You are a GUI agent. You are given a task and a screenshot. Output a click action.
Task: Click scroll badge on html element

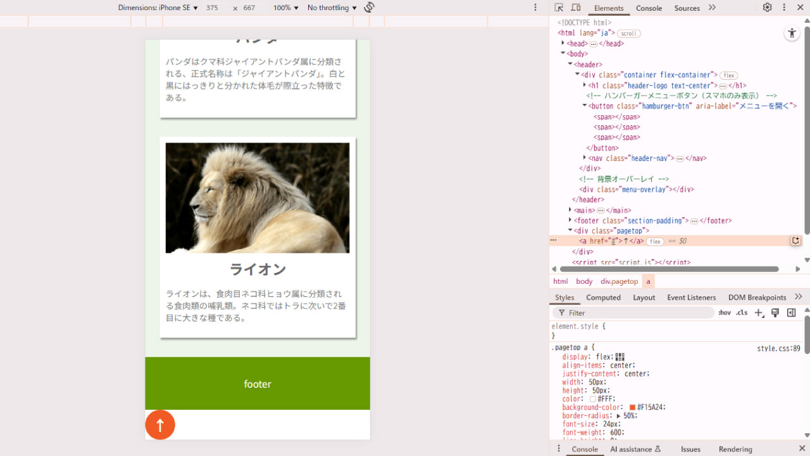628,34
